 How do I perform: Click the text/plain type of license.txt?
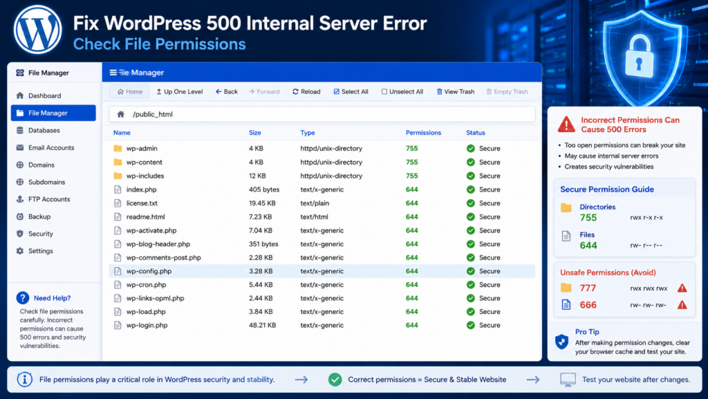[x=315, y=203]
